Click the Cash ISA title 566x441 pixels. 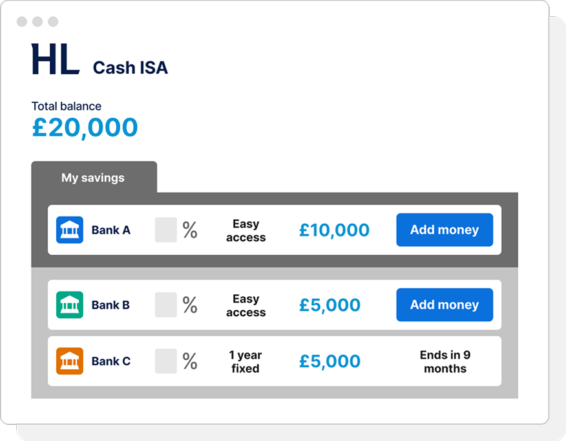130,67
